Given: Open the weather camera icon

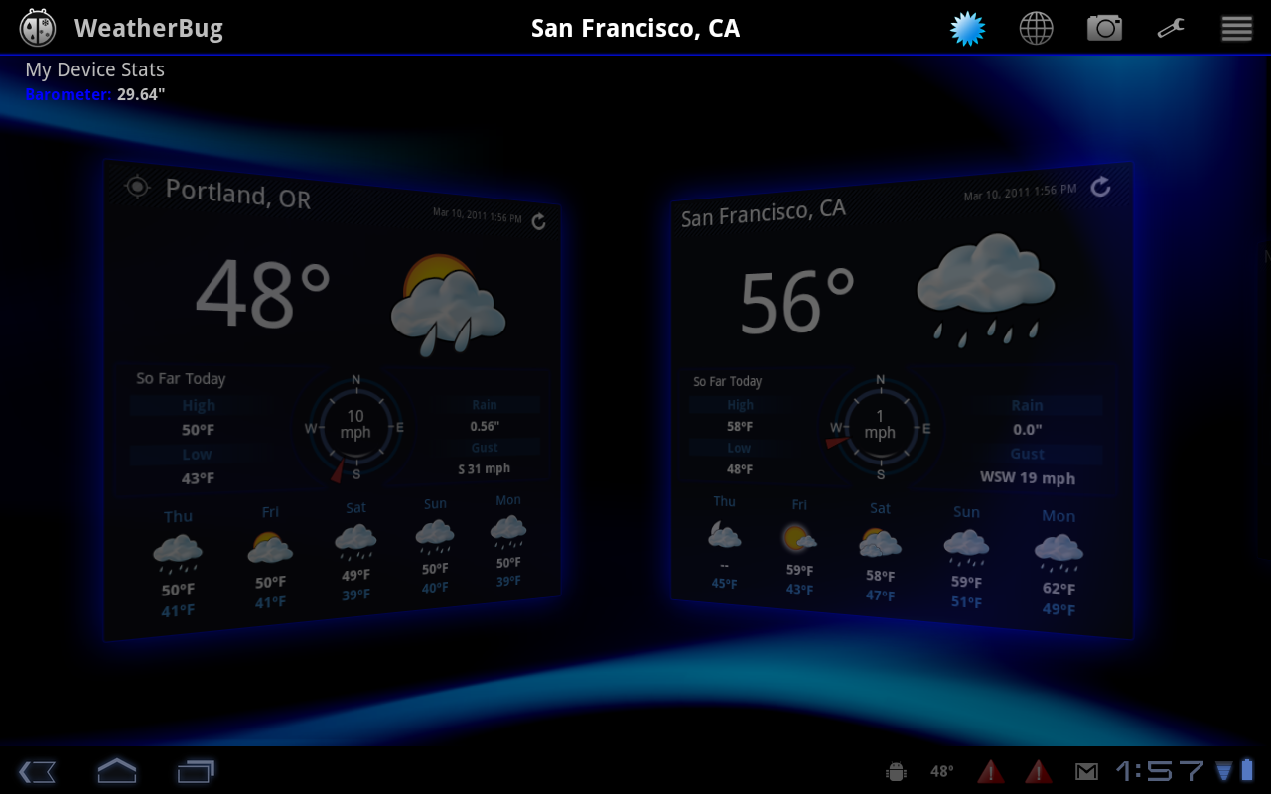Looking at the screenshot, I should pos(1104,28).
